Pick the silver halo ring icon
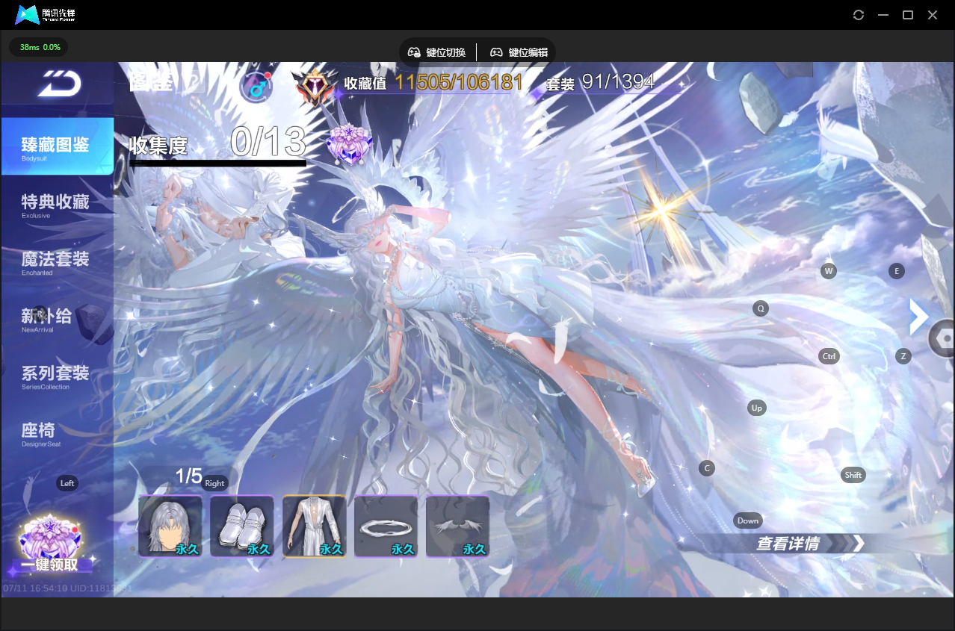Image resolution: width=955 pixels, height=631 pixels. click(386, 526)
